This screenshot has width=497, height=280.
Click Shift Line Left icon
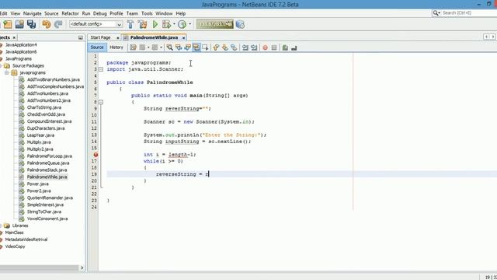tap(245, 47)
